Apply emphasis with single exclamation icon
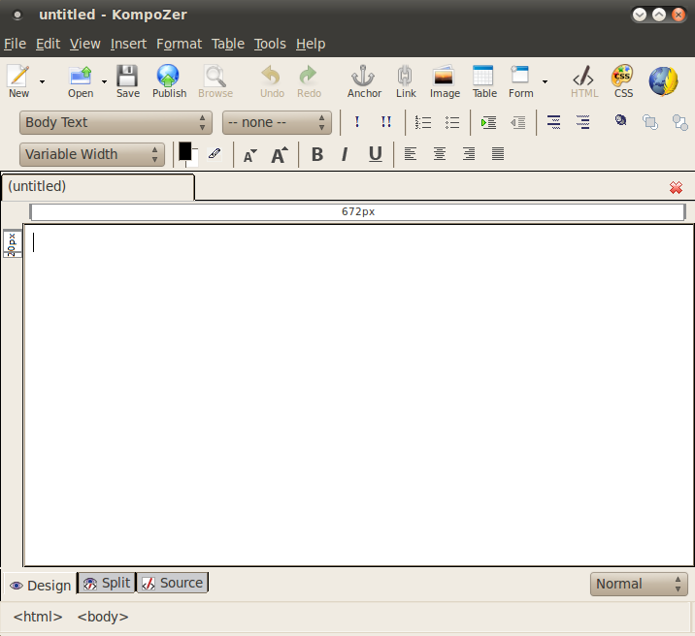The image size is (695, 636). pyautogui.click(x=357, y=122)
